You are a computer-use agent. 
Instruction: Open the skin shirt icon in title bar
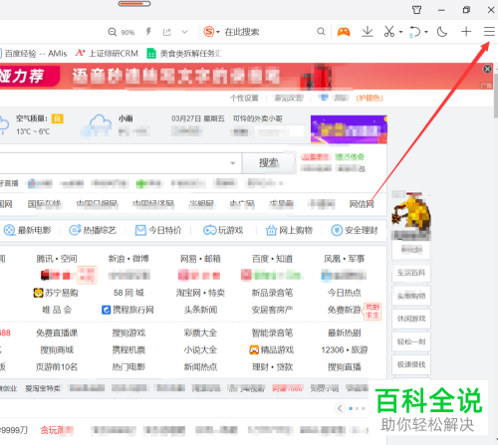417,10
